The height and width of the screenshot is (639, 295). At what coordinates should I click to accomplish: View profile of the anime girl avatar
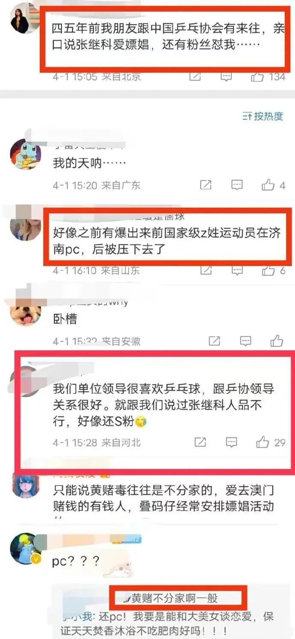click(27, 486)
